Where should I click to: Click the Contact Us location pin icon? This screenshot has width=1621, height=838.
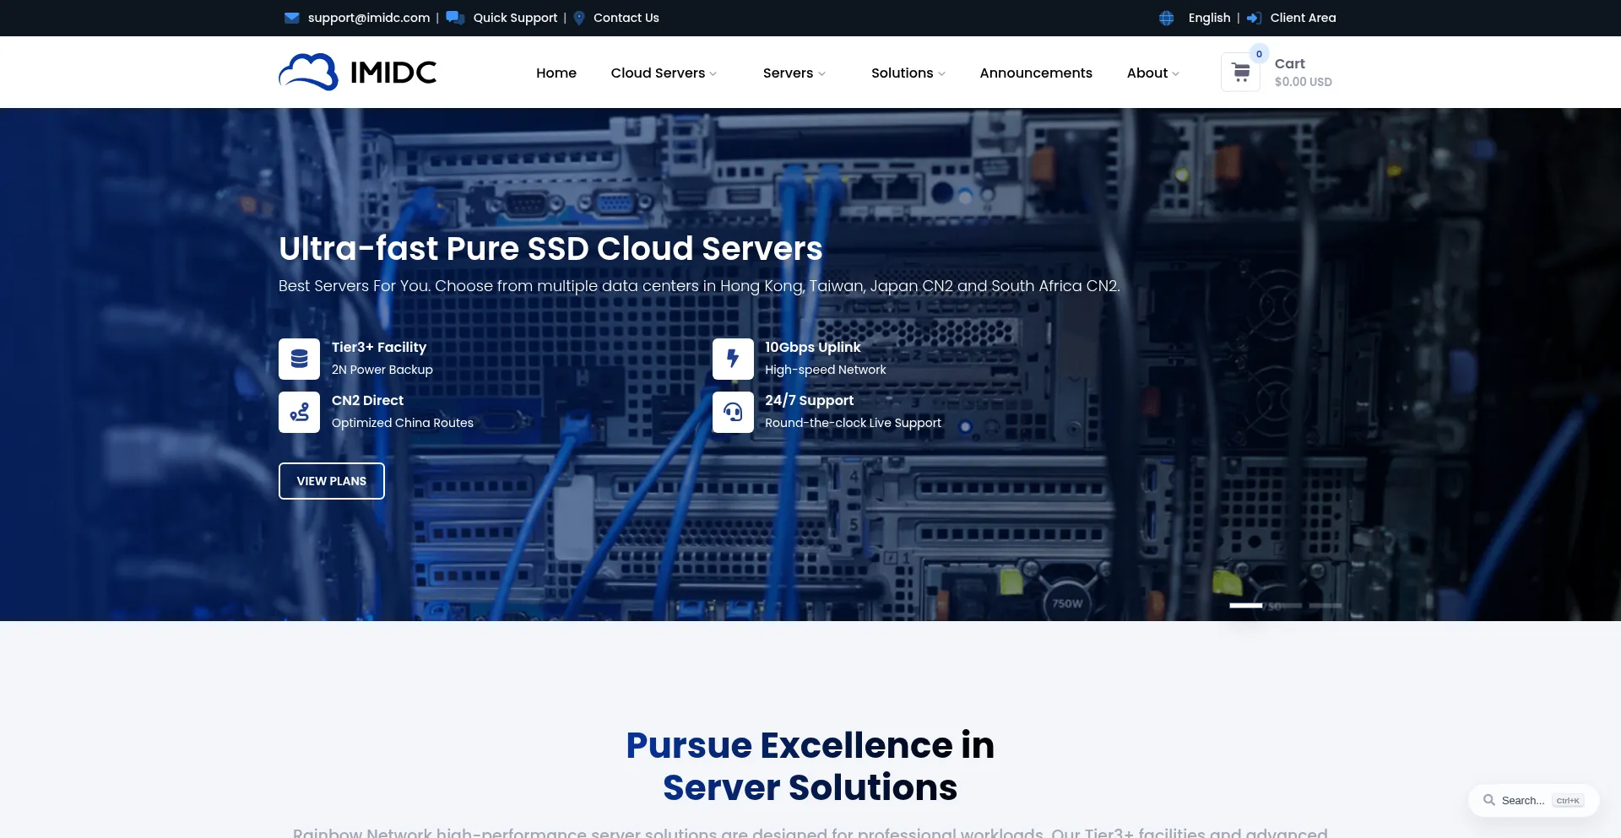pos(579,18)
